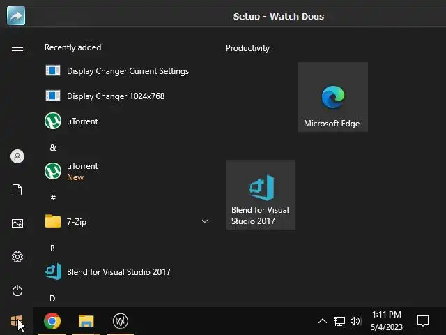The width and height of the screenshot is (446, 335).
Task: Click the Productivity group heading
Action: click(x=247, y=48)
